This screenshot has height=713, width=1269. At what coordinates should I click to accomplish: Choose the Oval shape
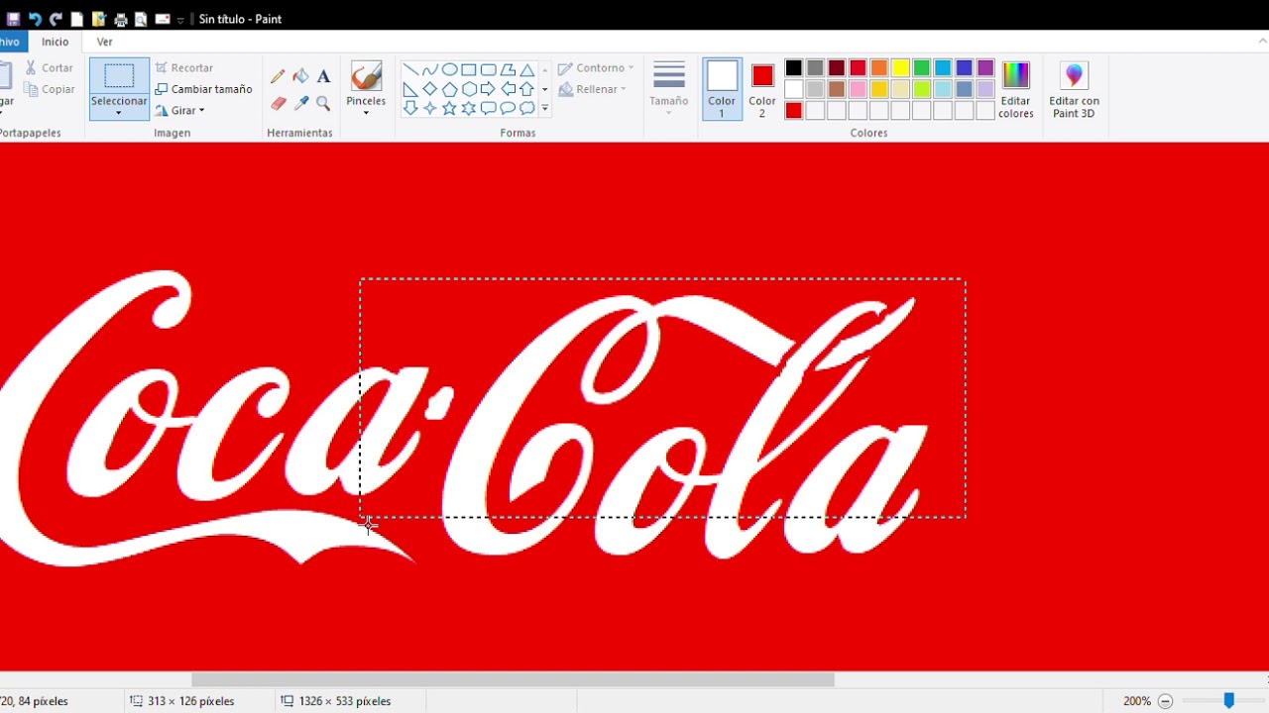[x=449, y=70]
